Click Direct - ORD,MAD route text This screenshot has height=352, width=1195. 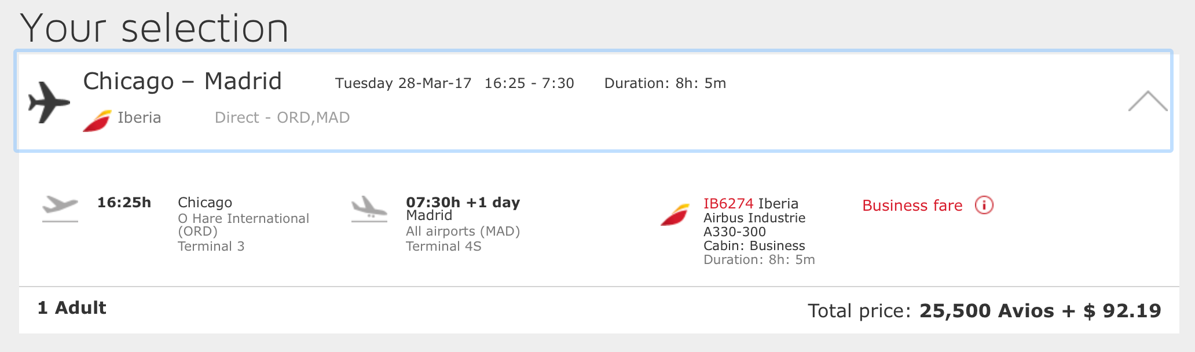[x=282, y=118]
